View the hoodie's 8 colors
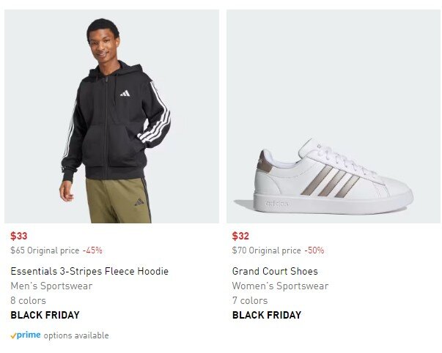Viewport: 442px width, 353px height. click(x=28, y=300)
